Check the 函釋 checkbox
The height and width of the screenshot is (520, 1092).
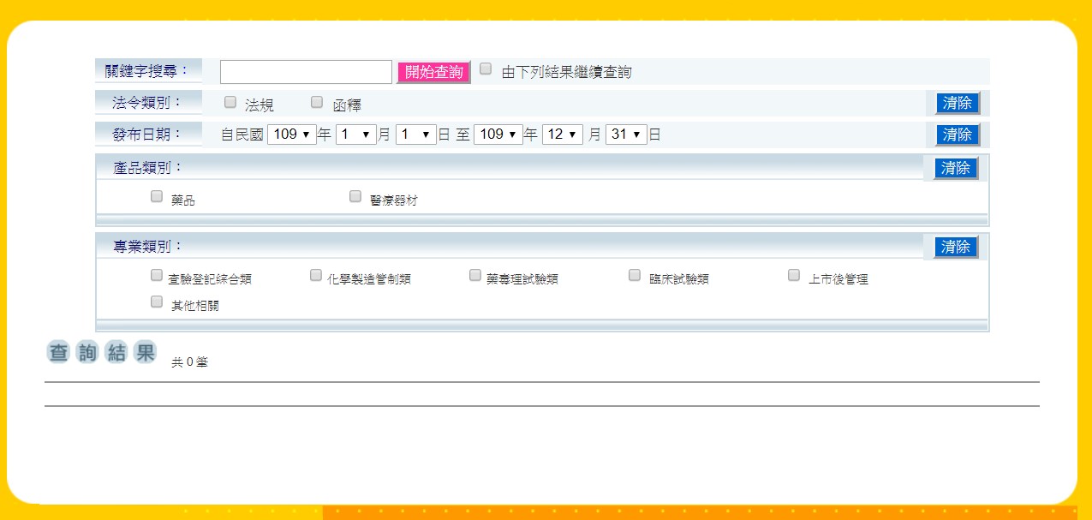point(317,102)
